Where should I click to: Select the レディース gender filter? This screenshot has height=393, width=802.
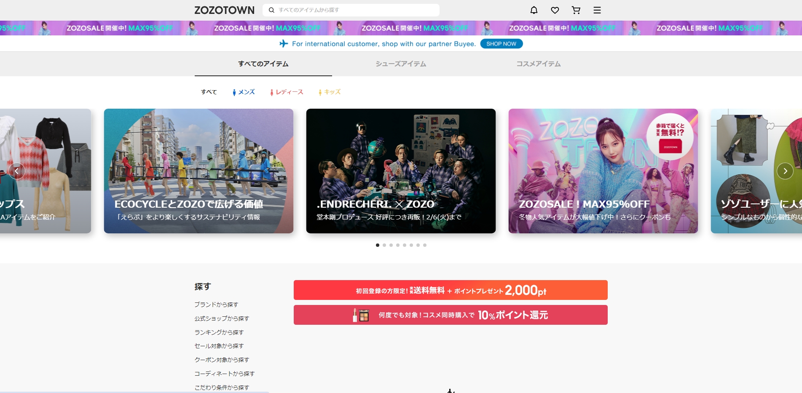(287, 92)
